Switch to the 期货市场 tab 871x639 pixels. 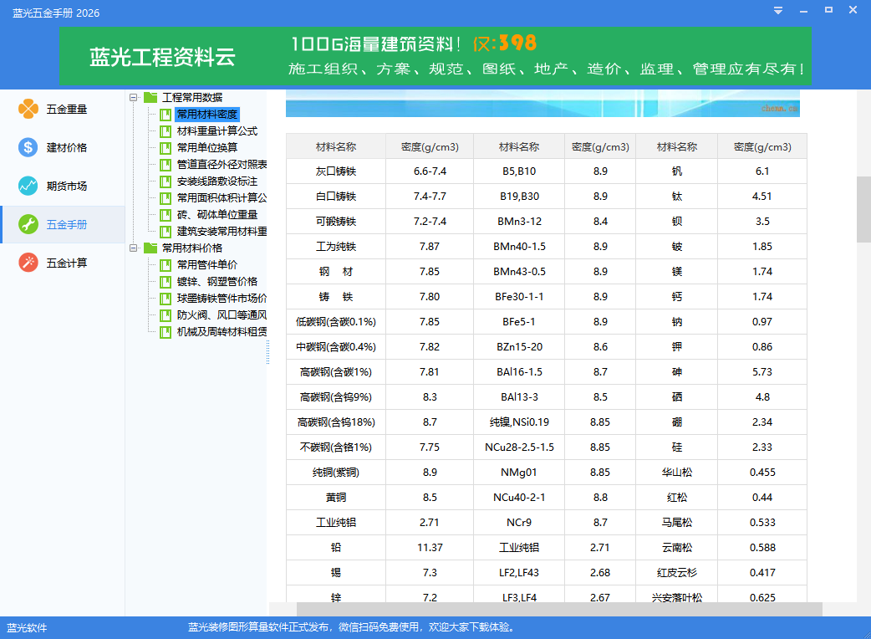[66, 186]
